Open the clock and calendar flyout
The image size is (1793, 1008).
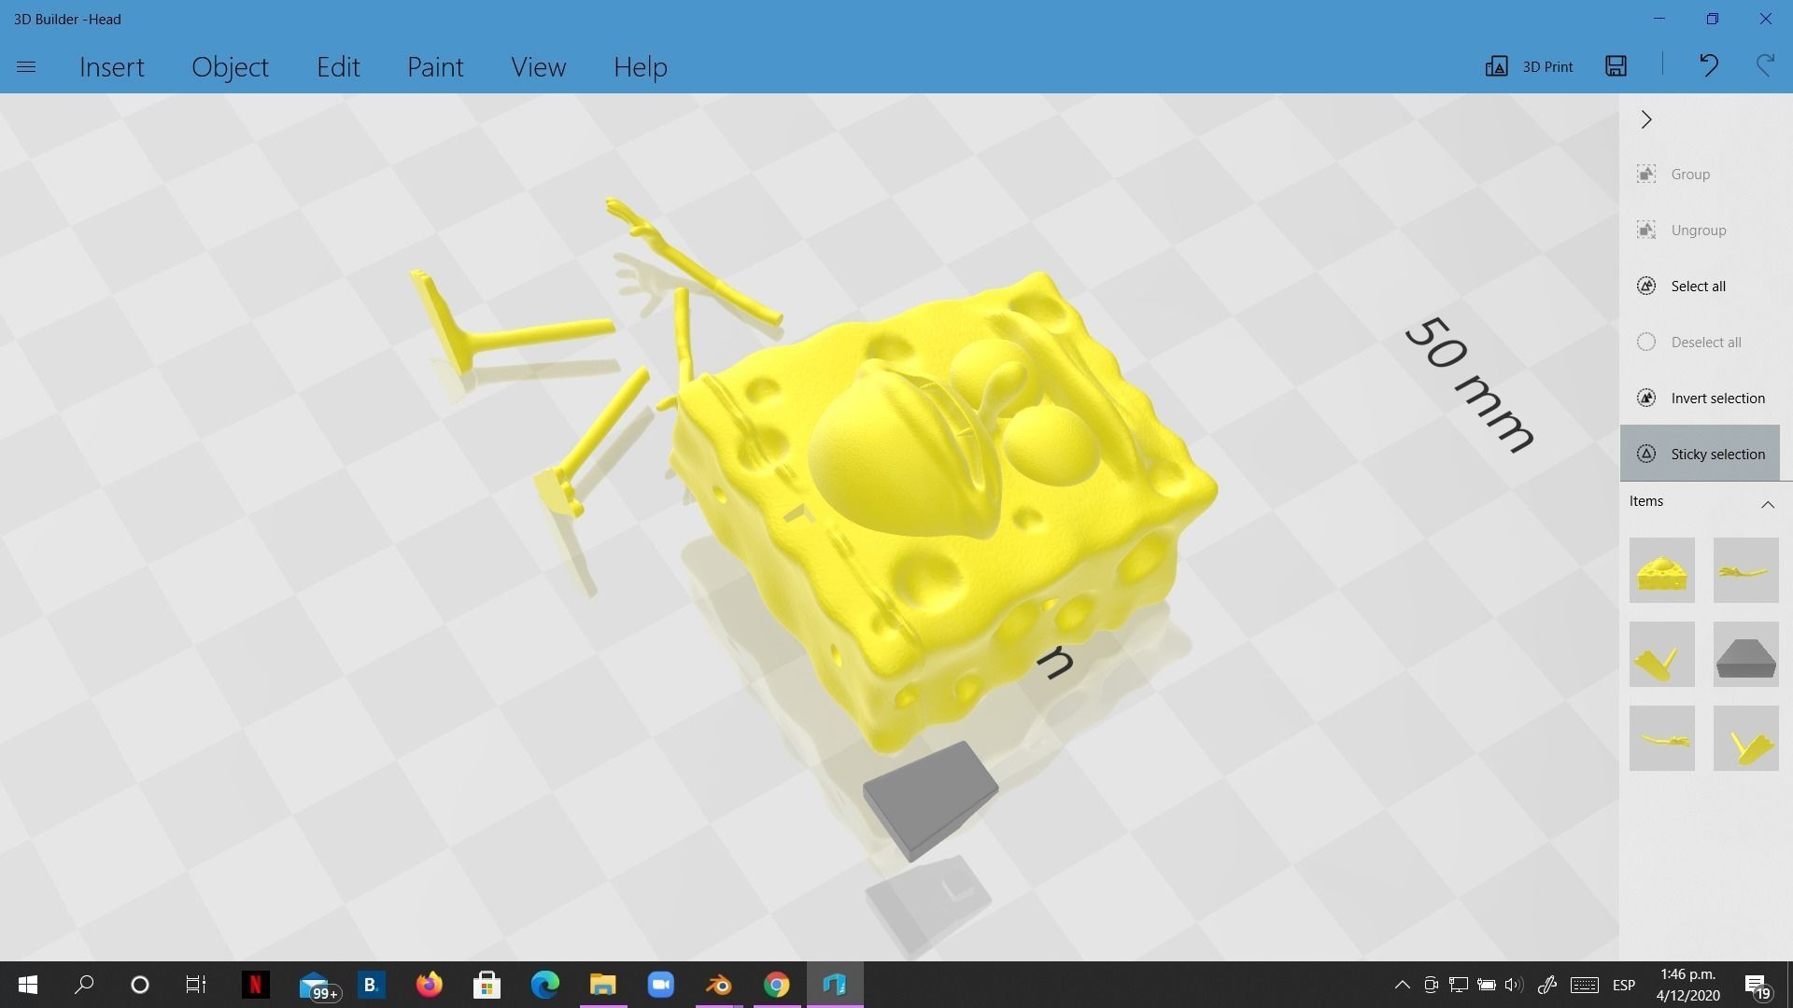[x=1687, y=985]
